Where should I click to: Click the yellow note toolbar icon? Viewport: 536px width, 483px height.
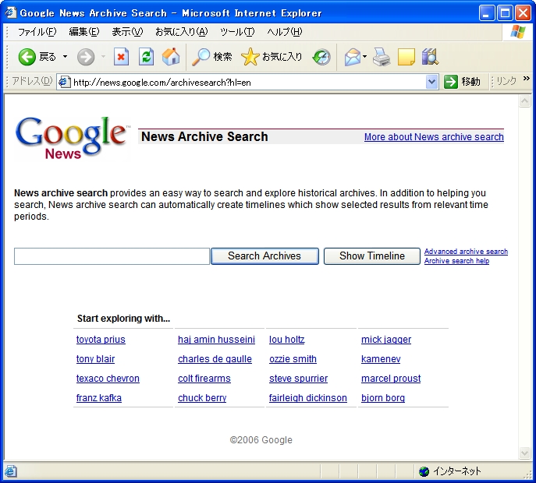[x=406, y=57]
